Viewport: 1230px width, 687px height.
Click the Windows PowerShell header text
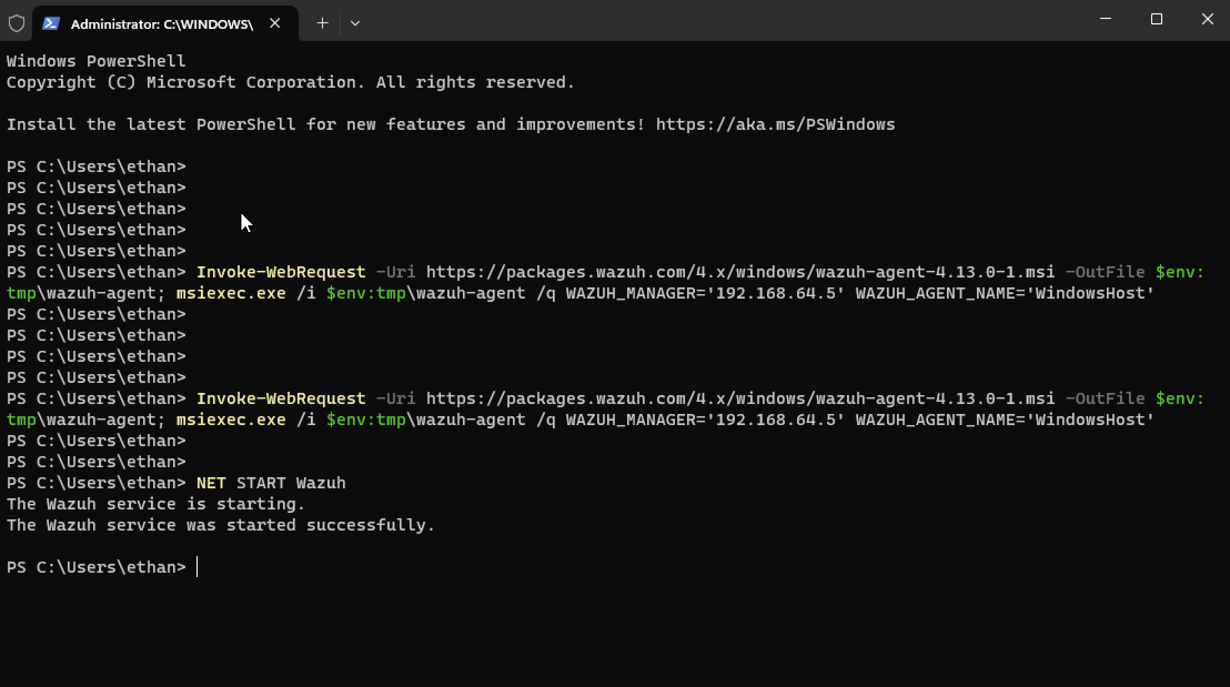[x=96, y=61]
